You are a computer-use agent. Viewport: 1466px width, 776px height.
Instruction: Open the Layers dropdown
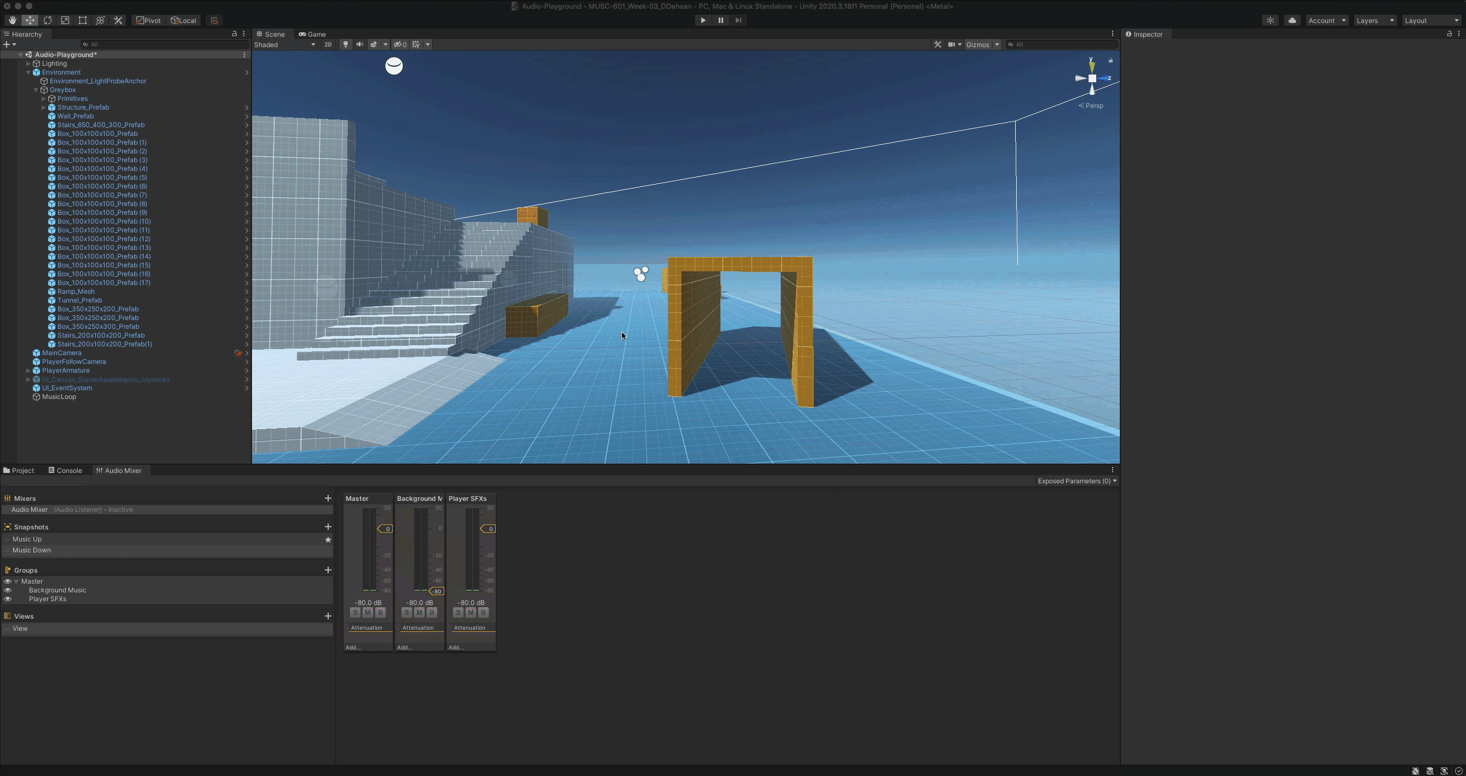coord(1375,20)
